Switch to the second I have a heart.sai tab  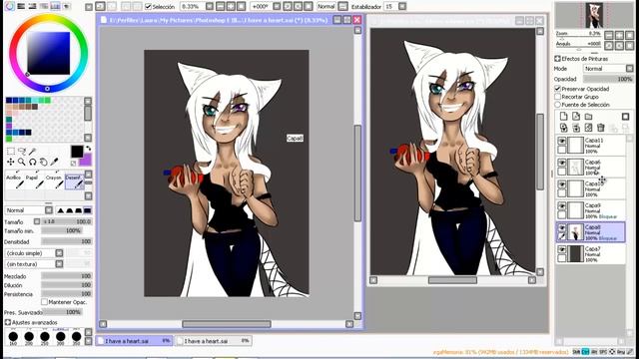(x=214, y=341)
